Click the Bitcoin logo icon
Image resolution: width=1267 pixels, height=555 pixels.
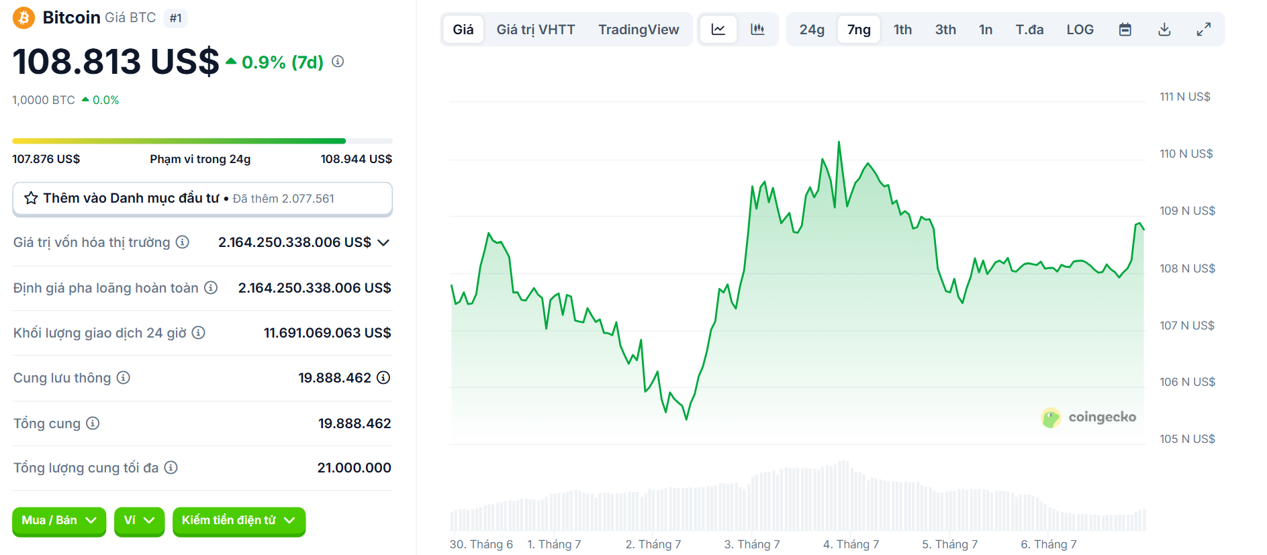(x=24, y=17)
